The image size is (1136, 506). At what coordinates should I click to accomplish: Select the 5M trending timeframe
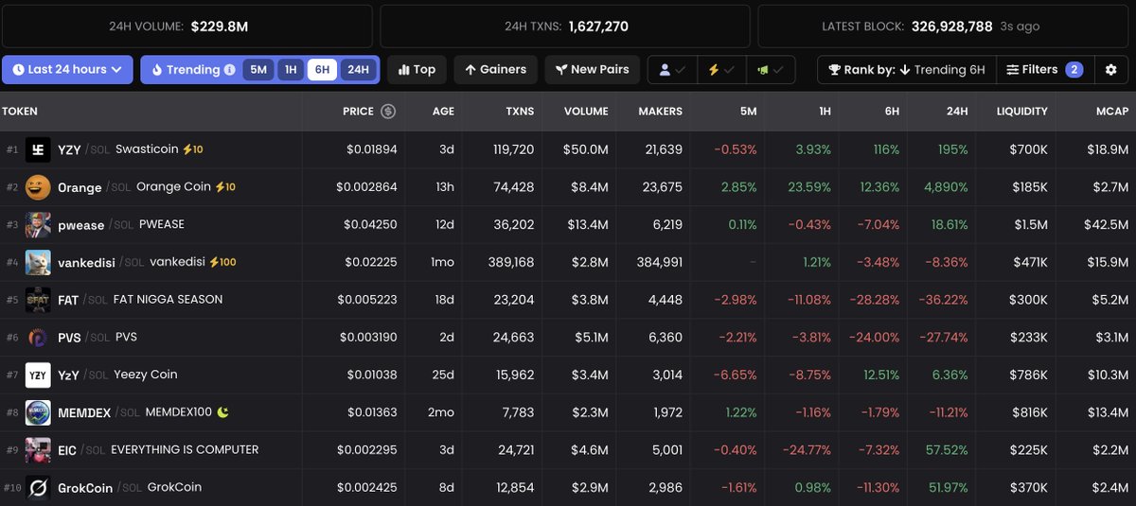pyautogui.click(x=258, y=70)
